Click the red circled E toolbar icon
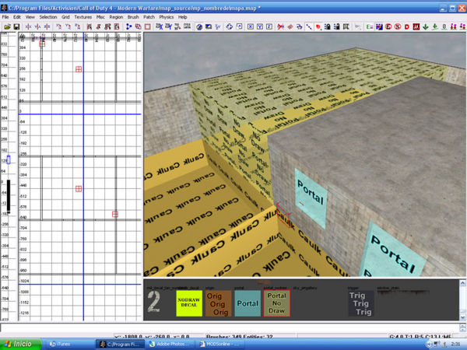This screenshot has width=467, height=350. click(x=388, y=26)
